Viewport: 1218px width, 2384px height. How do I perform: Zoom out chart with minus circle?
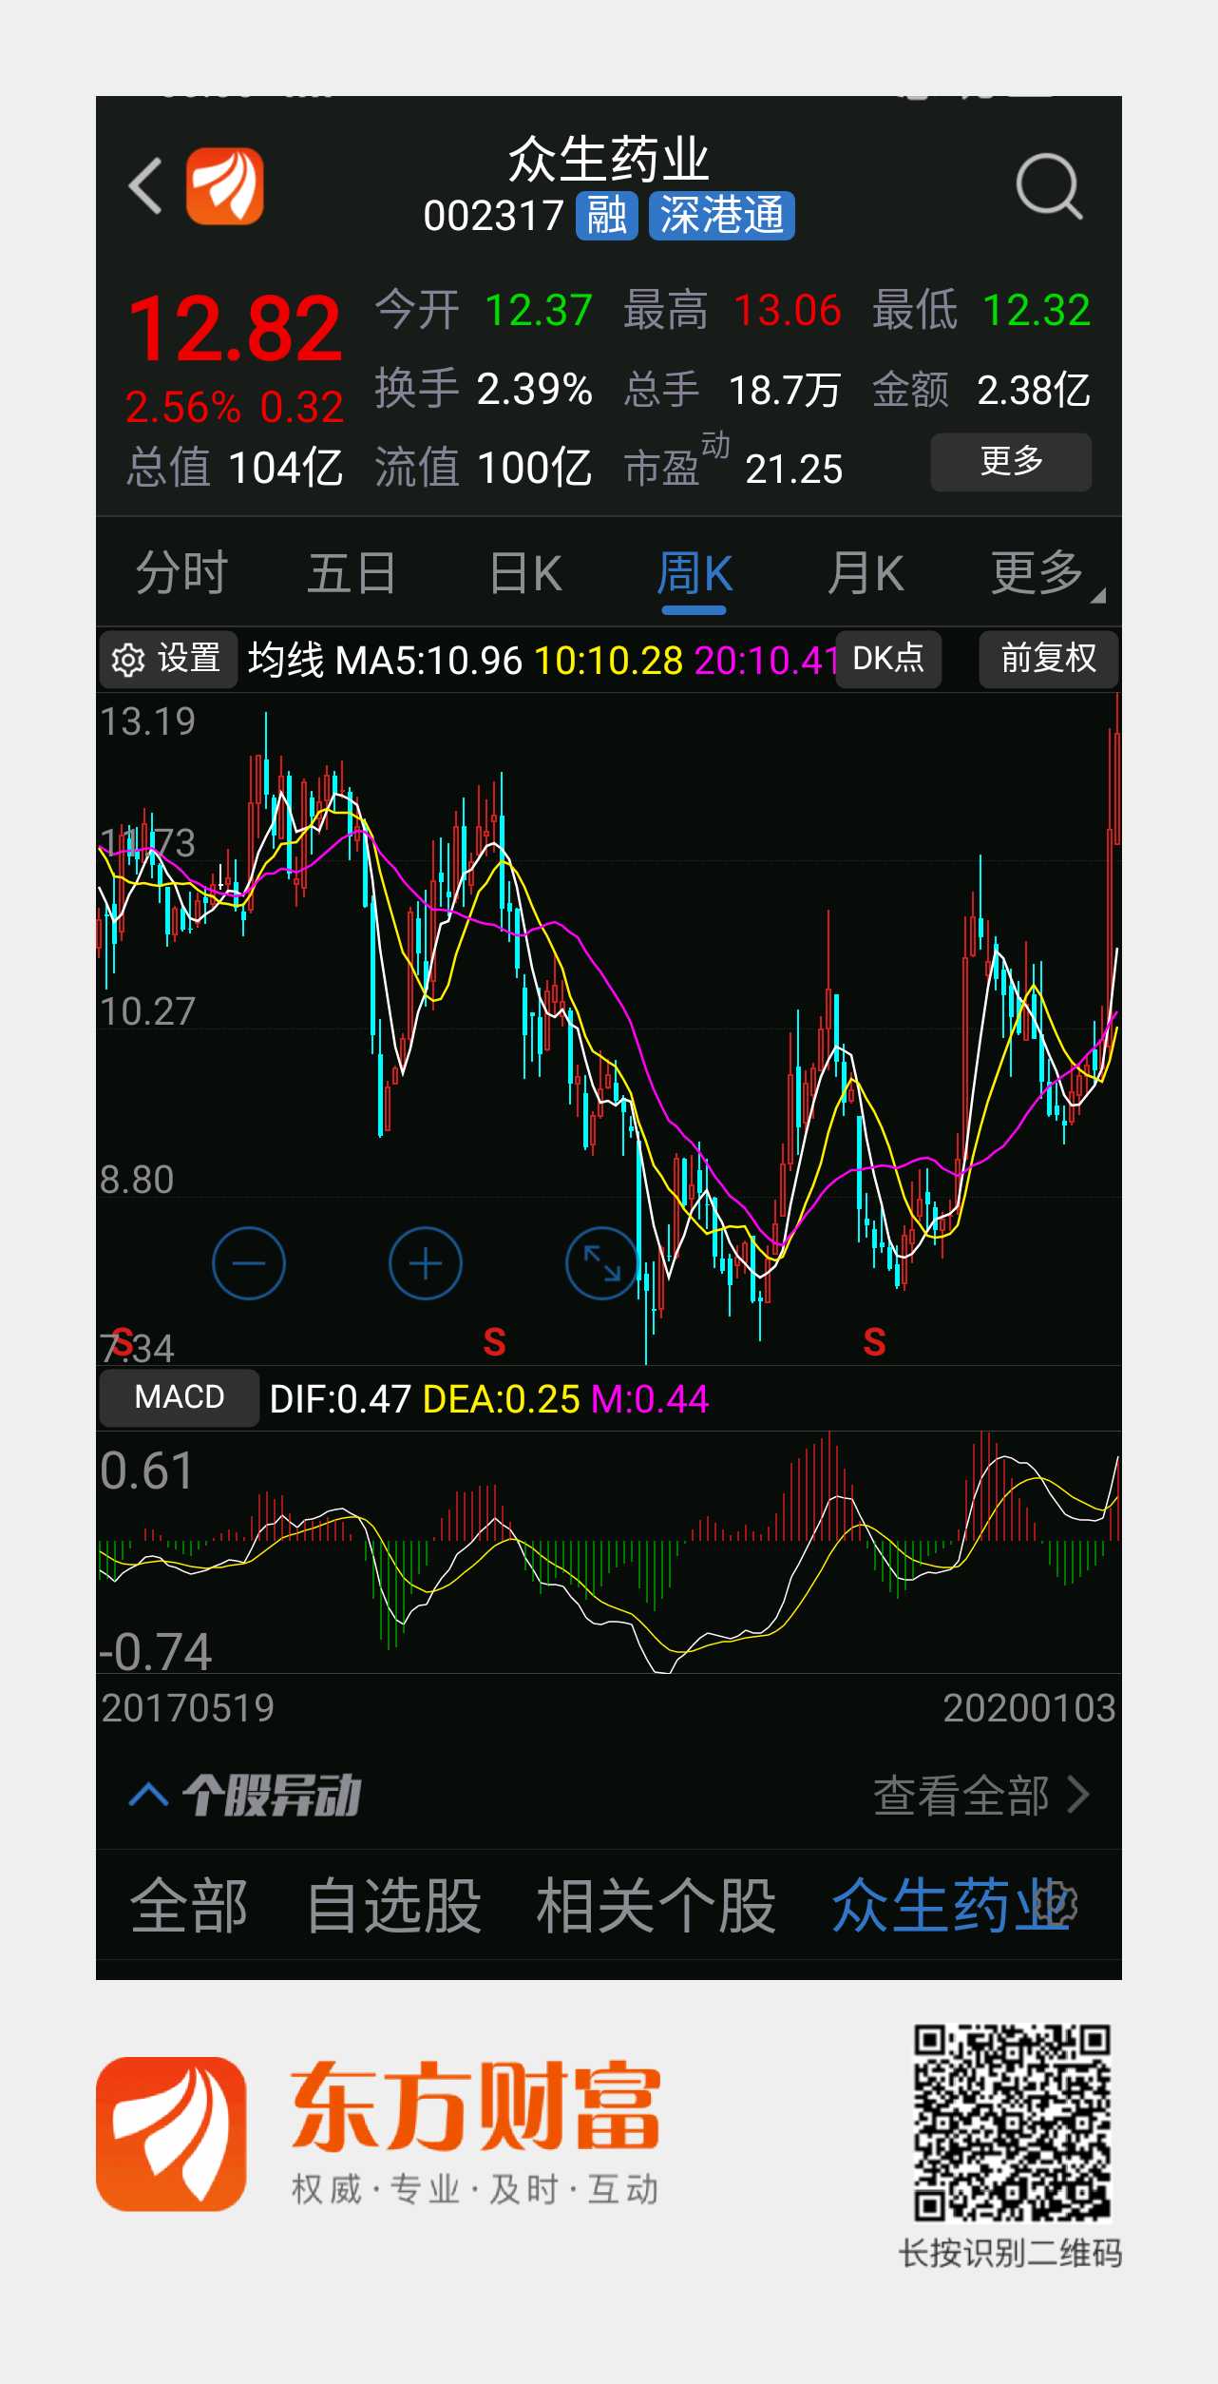249,1263
